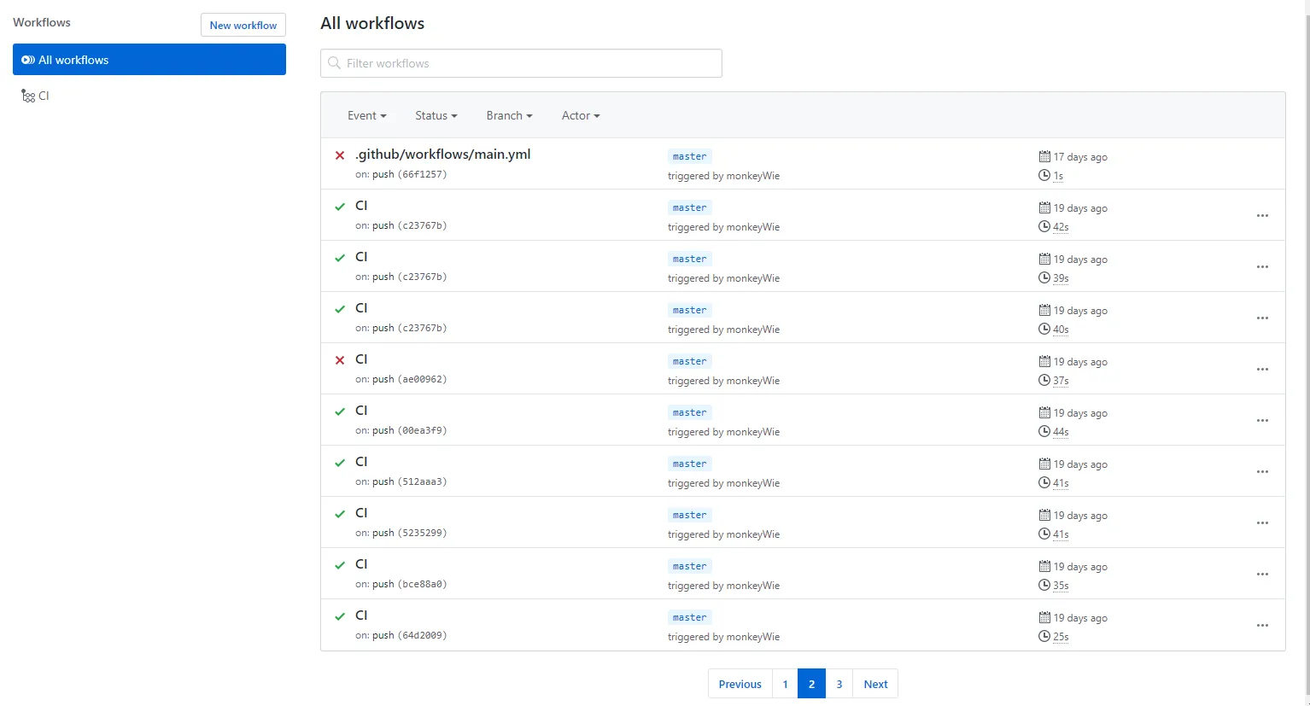Open three-dot menu for the 37s failed run
The width and height of the screenshot is (1310, 706).
click(1262, 370)
